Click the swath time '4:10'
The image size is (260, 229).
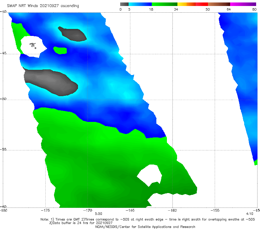[x=249, y=214]
